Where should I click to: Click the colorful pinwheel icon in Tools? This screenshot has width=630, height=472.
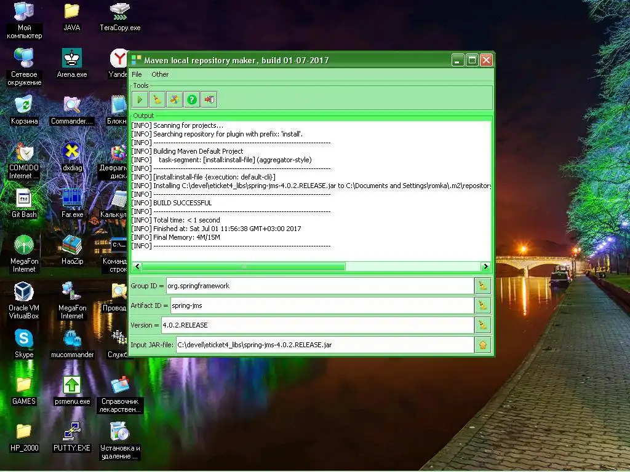(x=175, y=100)
